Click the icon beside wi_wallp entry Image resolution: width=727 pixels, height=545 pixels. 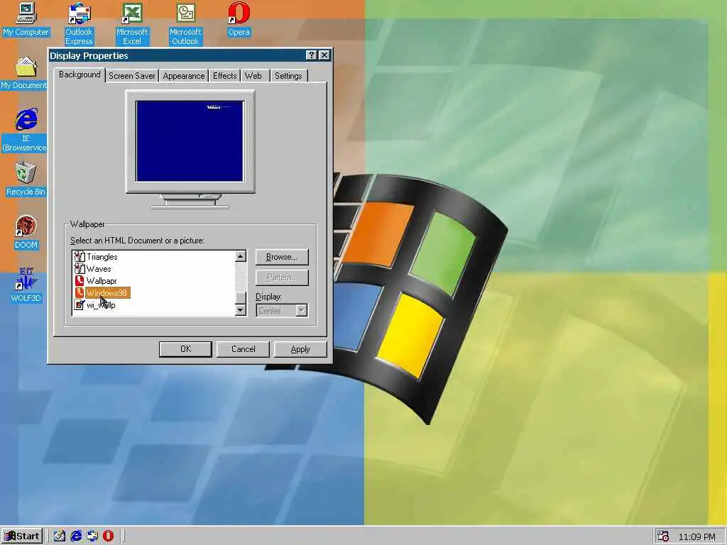pos(80,304)
